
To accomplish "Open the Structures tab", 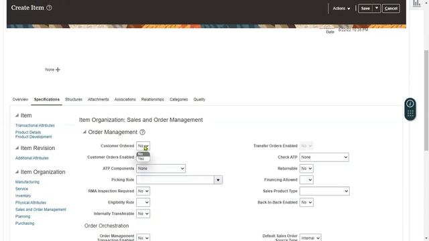I will pyautogui.click(x=74, y=100).
